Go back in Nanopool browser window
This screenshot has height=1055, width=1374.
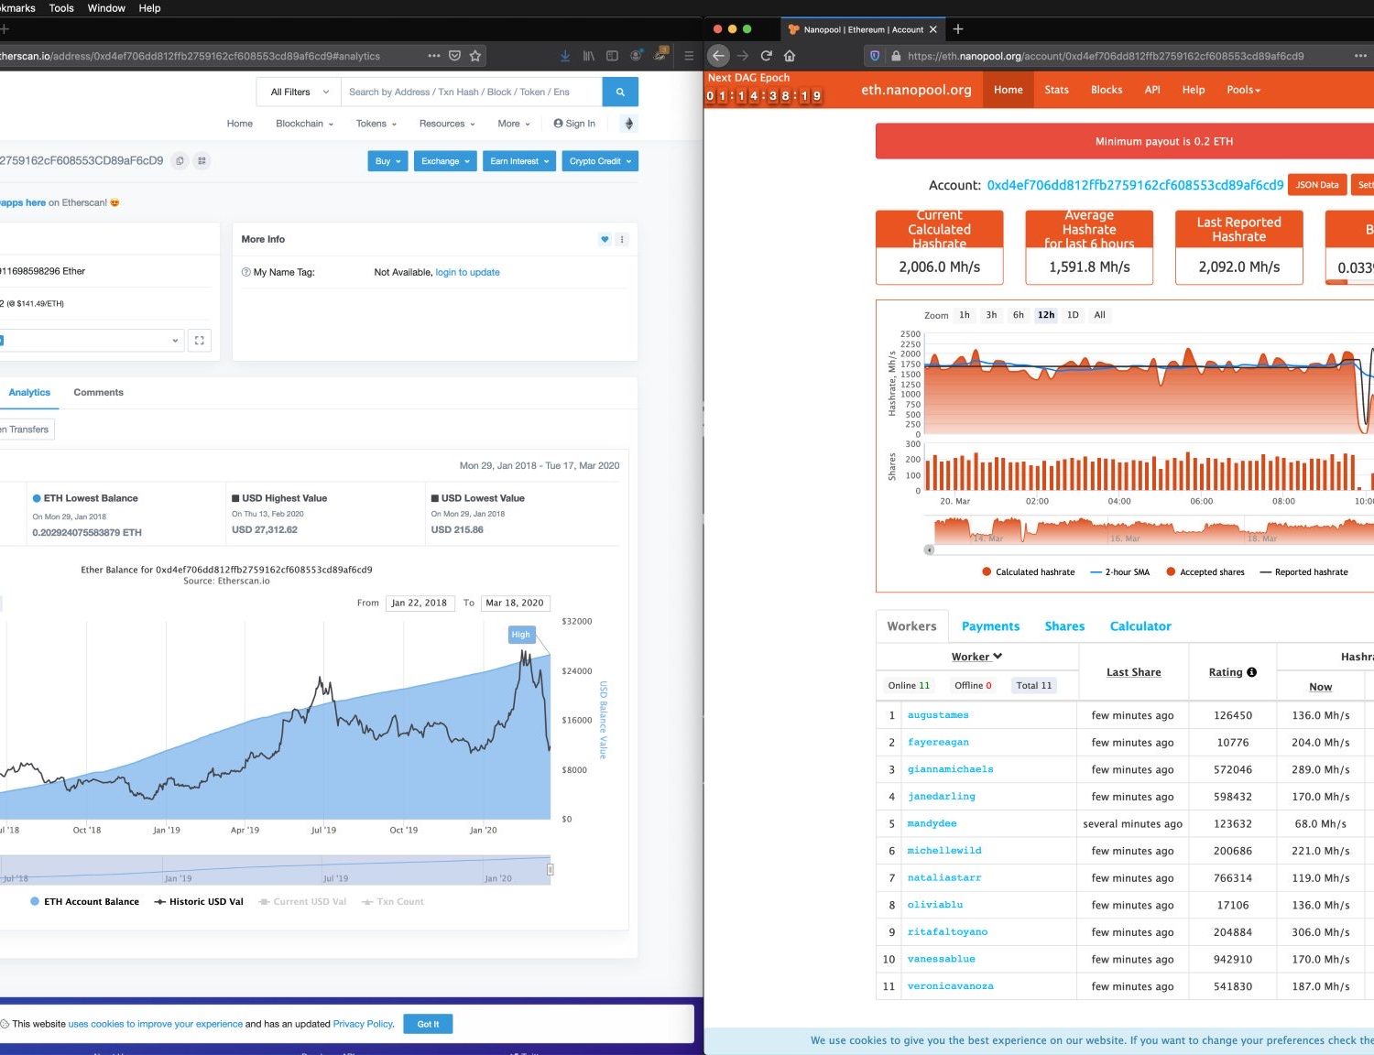[719, 56]
